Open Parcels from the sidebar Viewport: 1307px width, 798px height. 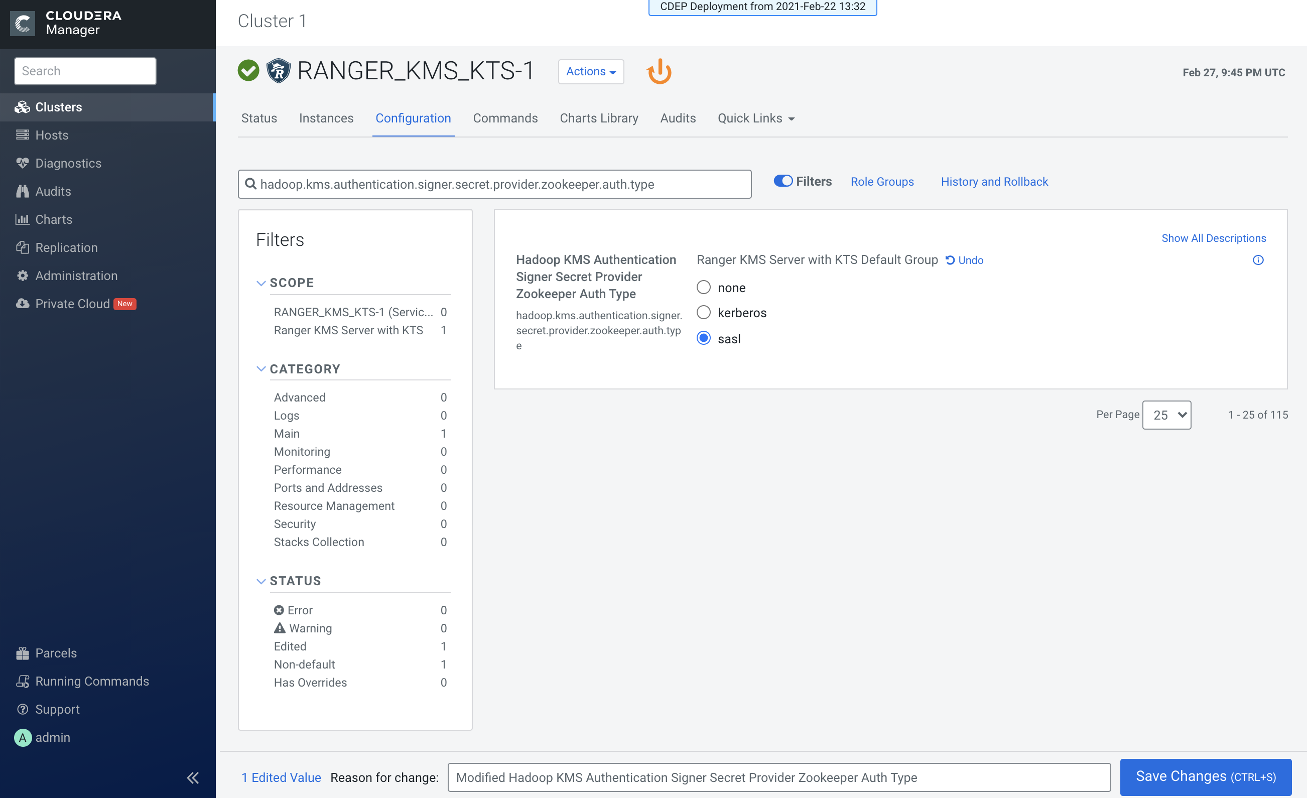tap(56, 653)
